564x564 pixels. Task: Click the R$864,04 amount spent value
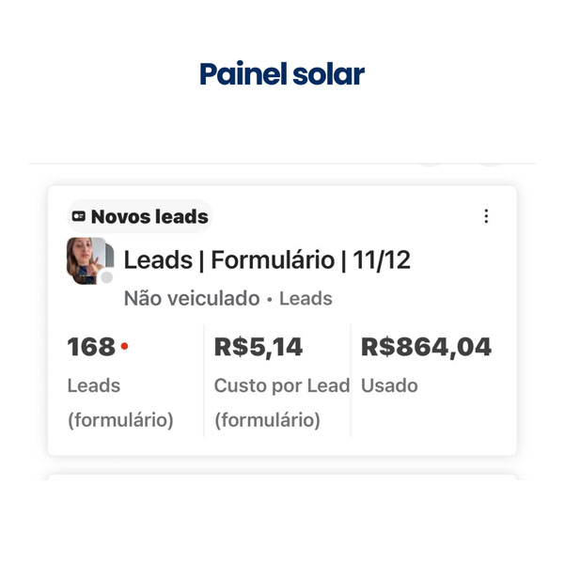click(x=426, y=347)
